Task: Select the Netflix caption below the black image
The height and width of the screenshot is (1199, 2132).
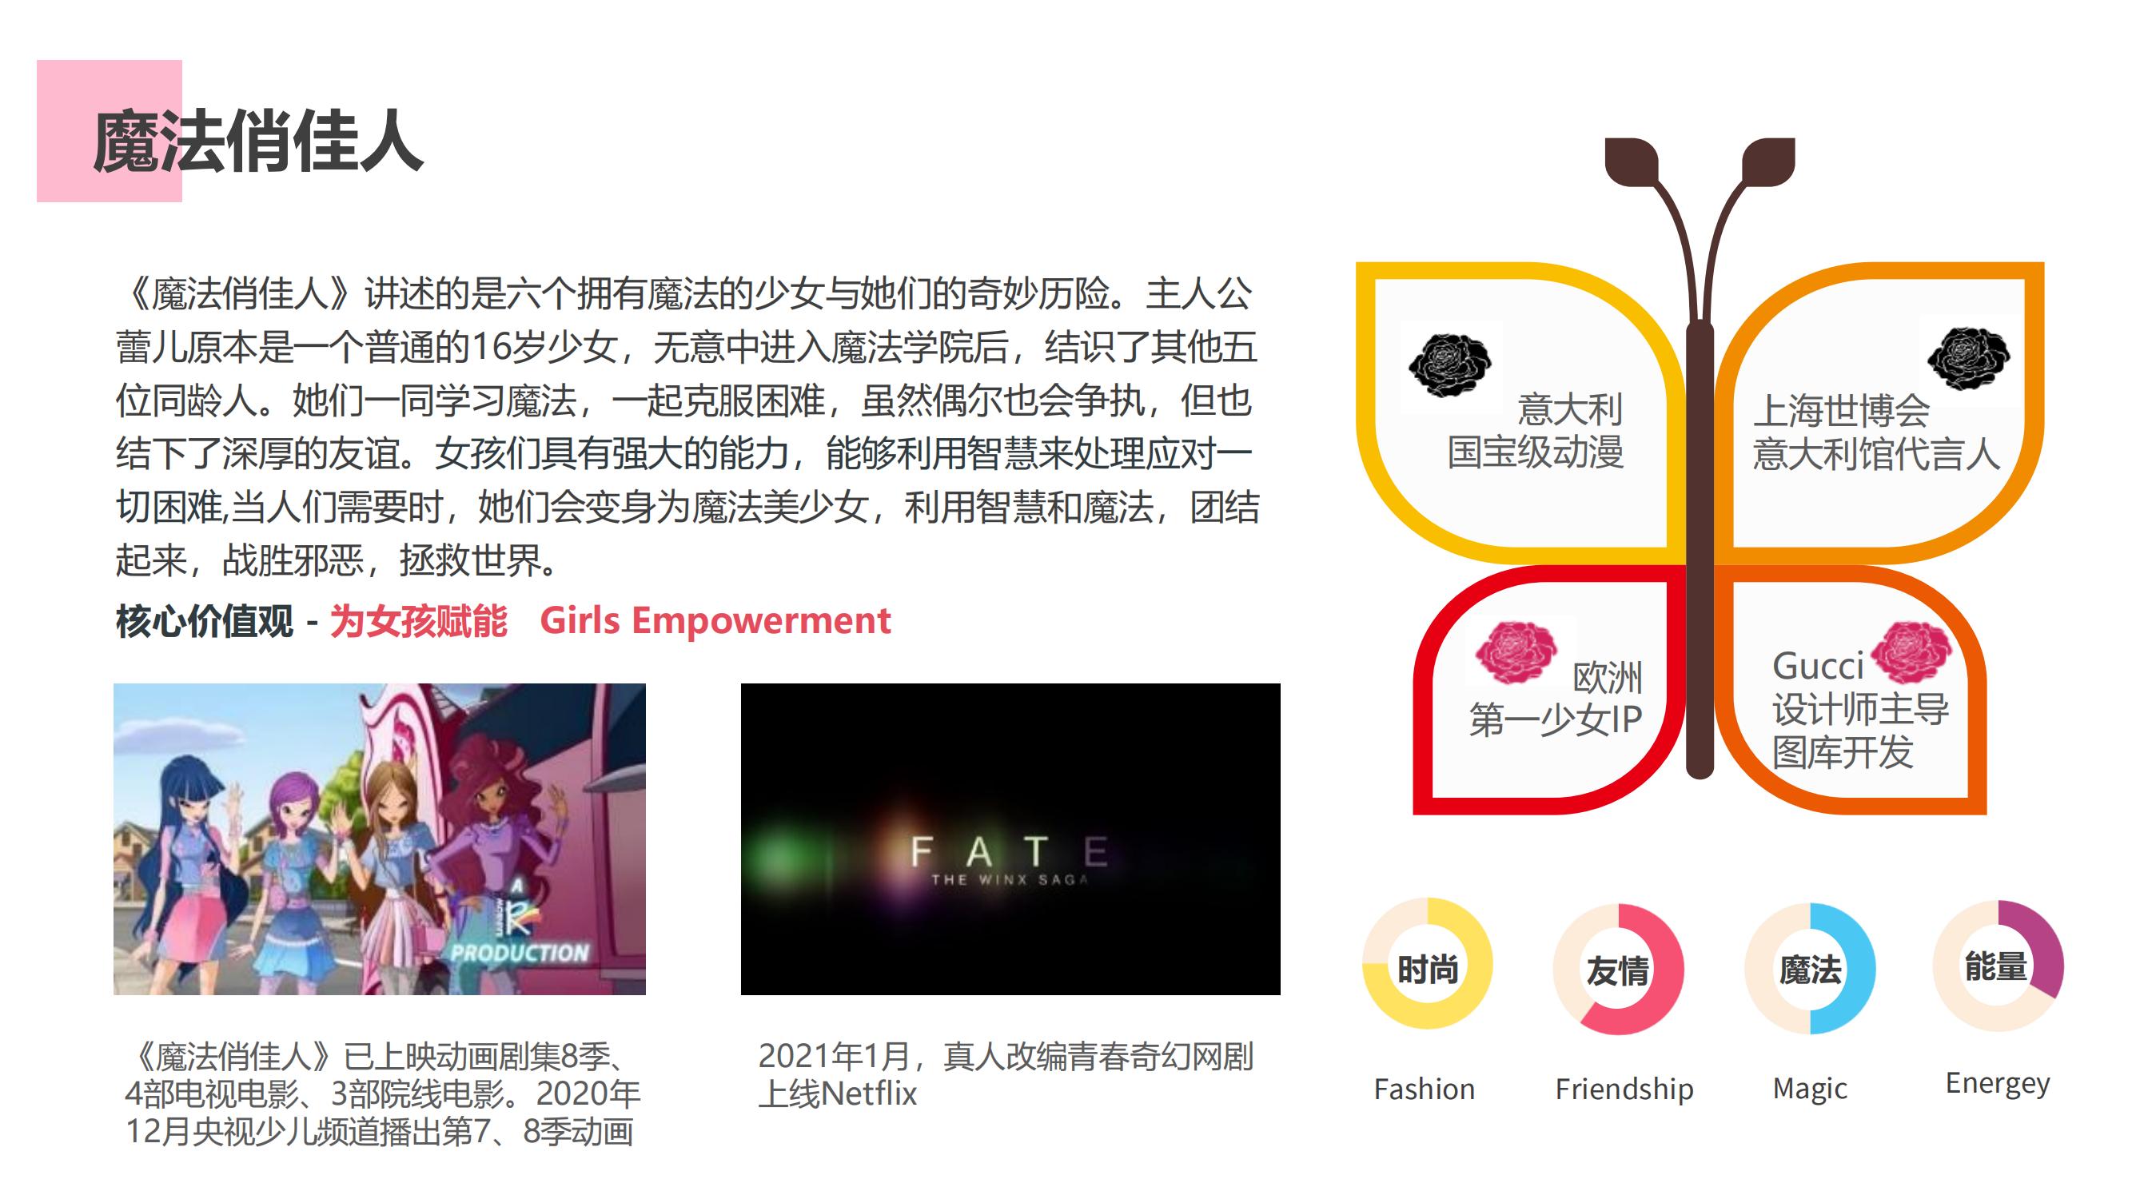Action: [x=1006, y=1075]
